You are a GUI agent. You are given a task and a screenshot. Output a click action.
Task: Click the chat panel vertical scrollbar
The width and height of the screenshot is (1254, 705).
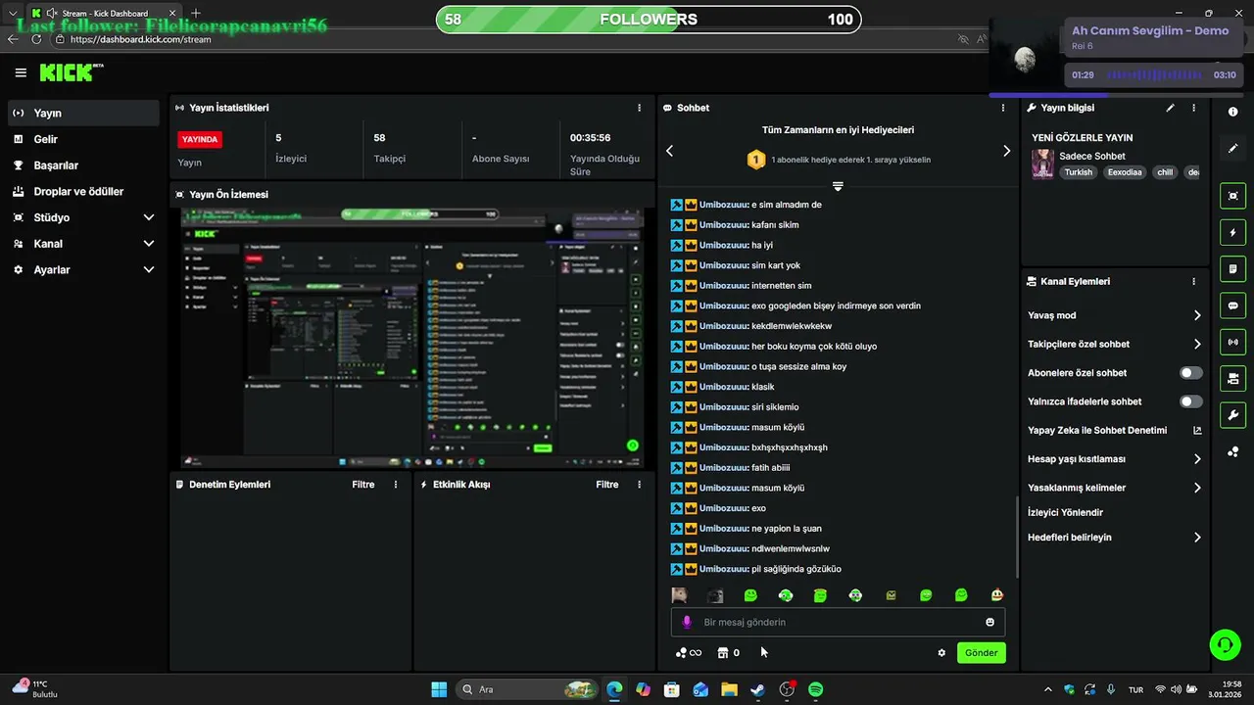(1017, 537)
